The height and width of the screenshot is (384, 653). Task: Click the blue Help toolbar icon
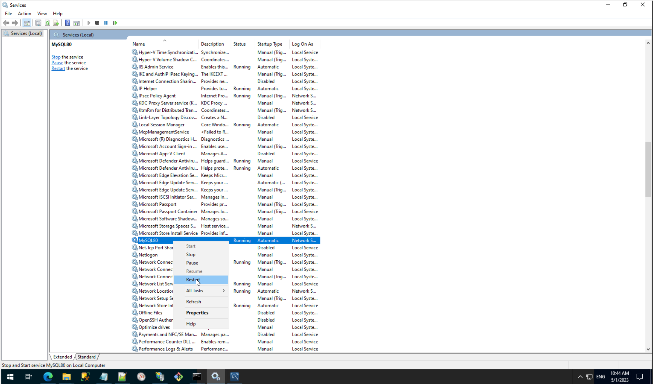tap(68, 23)
